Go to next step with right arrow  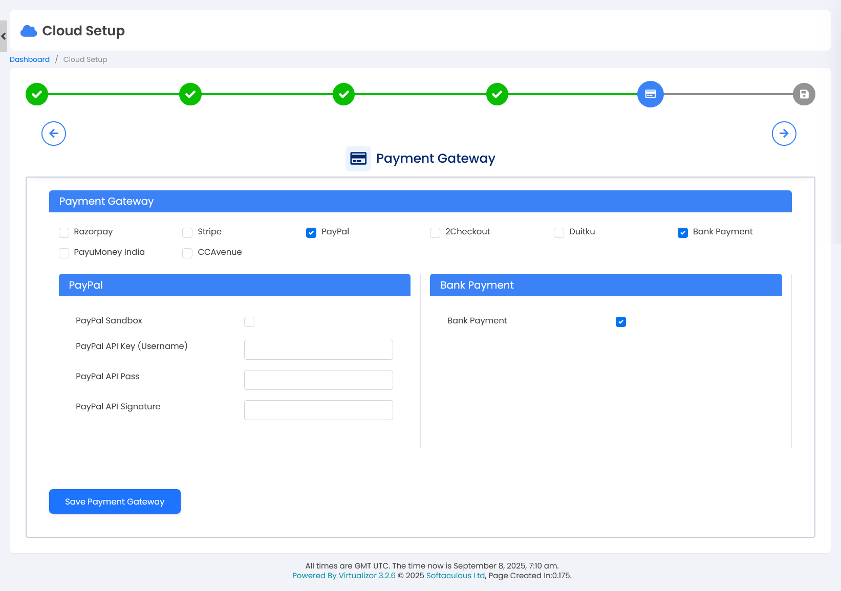point(784,134)
